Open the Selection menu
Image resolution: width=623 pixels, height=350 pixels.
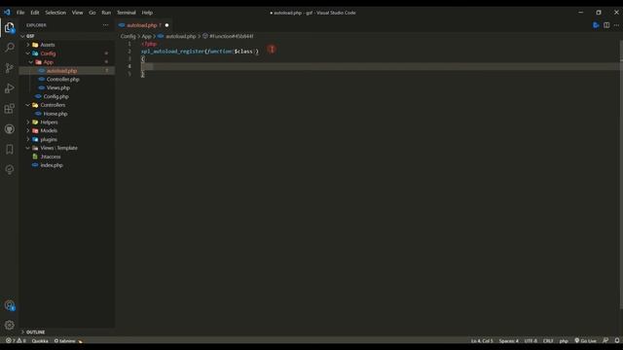[55, 13]
